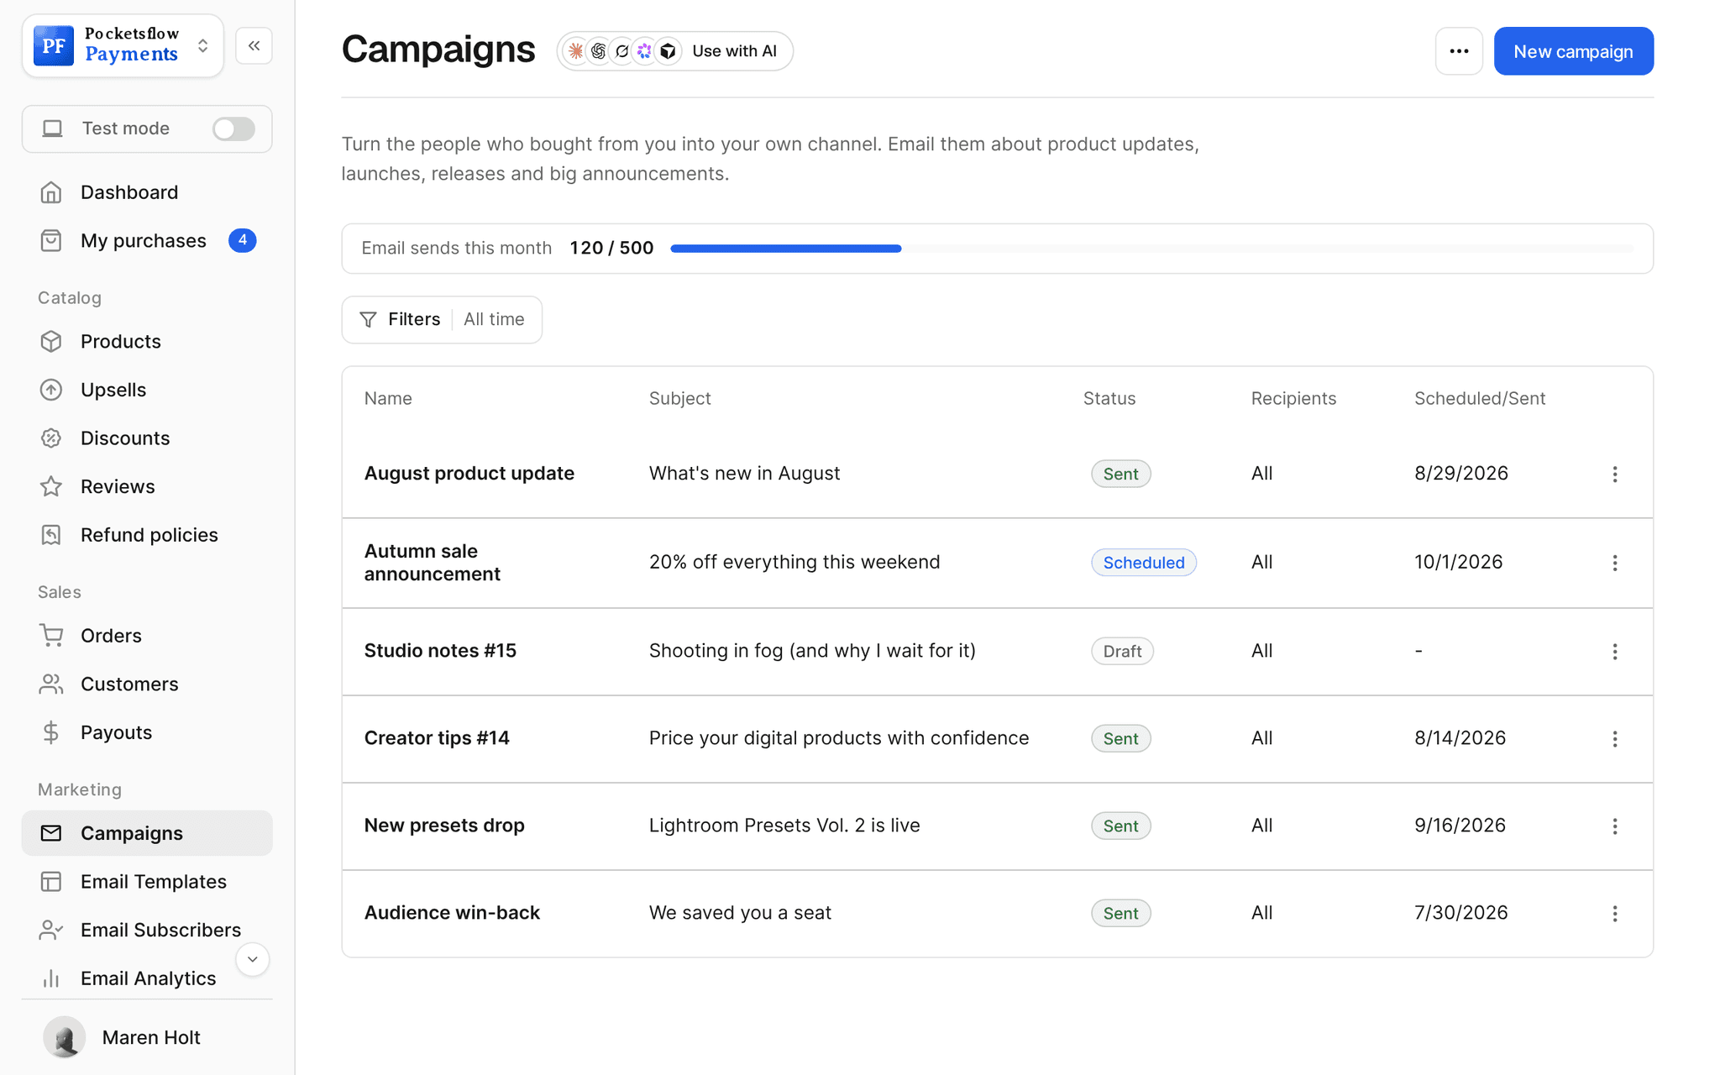Click the Products box icon
1720x1075 pixels.
click(51, 342)
